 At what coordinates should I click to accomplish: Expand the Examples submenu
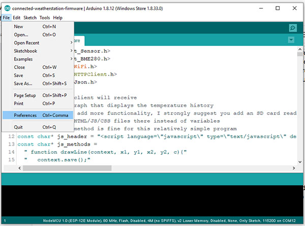[23, 59]
